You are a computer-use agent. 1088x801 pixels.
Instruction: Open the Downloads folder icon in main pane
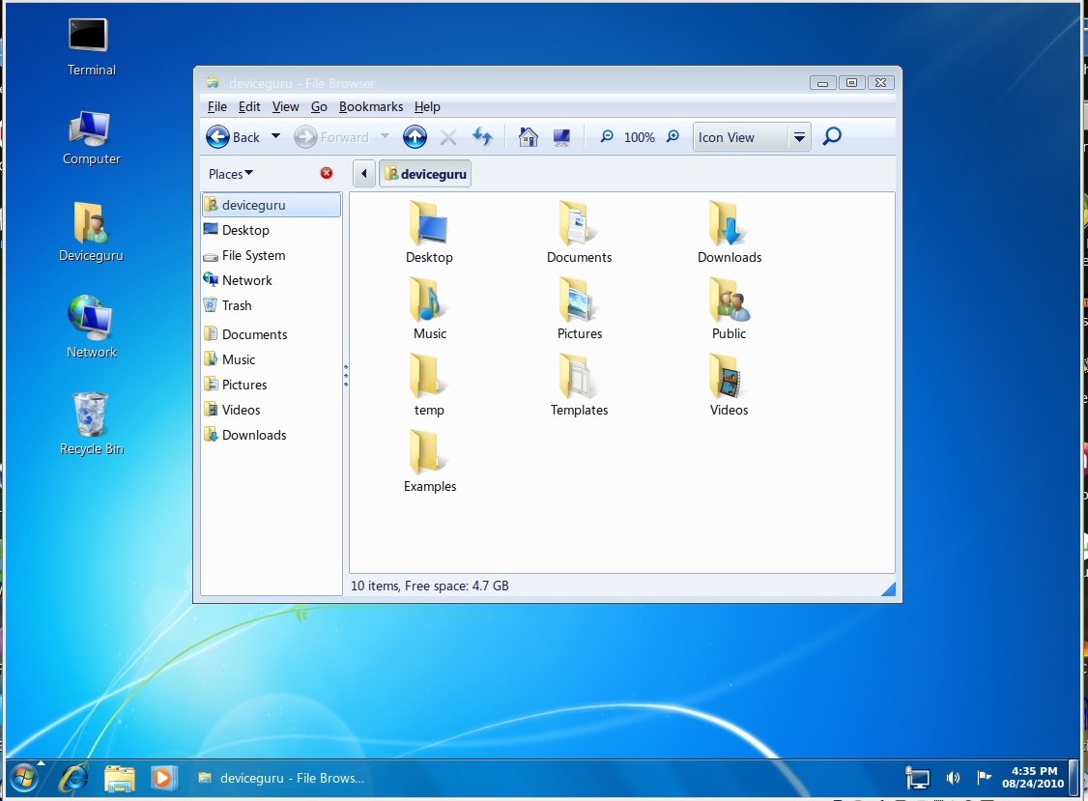729,232
